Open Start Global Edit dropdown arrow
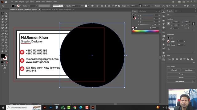Screen dimensions: 197x110 [x=194, y=82]
